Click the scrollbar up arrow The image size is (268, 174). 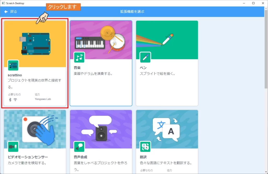(x=266, y=8)
